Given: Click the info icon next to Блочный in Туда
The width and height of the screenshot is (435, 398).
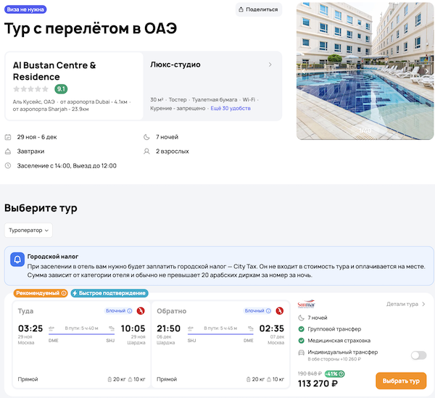Looking at the screenshot, I should (x=130, y=311).
